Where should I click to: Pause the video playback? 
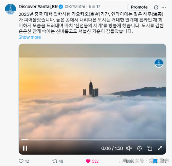click(x=25, y=148)
